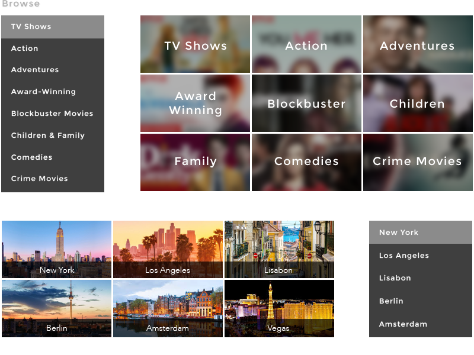Viewport: 474px width, 355px height.
Task: Open the Crime Movies picture tile
Action: point(417,162)
